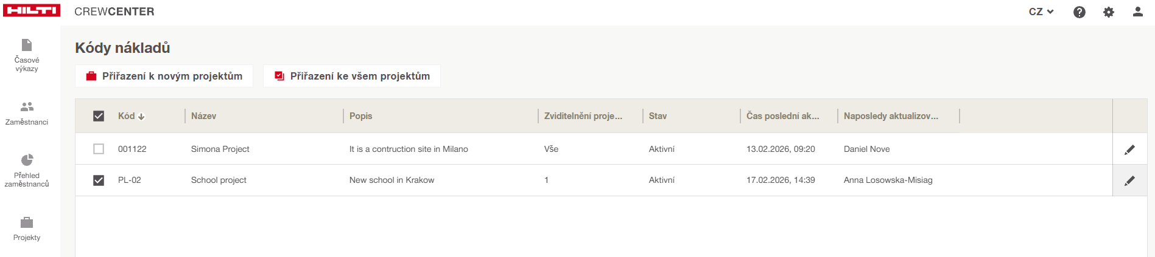
Task: Click Přiřazení ke všem projektům button
Action: pyautogui.click(x=352, y=76)
